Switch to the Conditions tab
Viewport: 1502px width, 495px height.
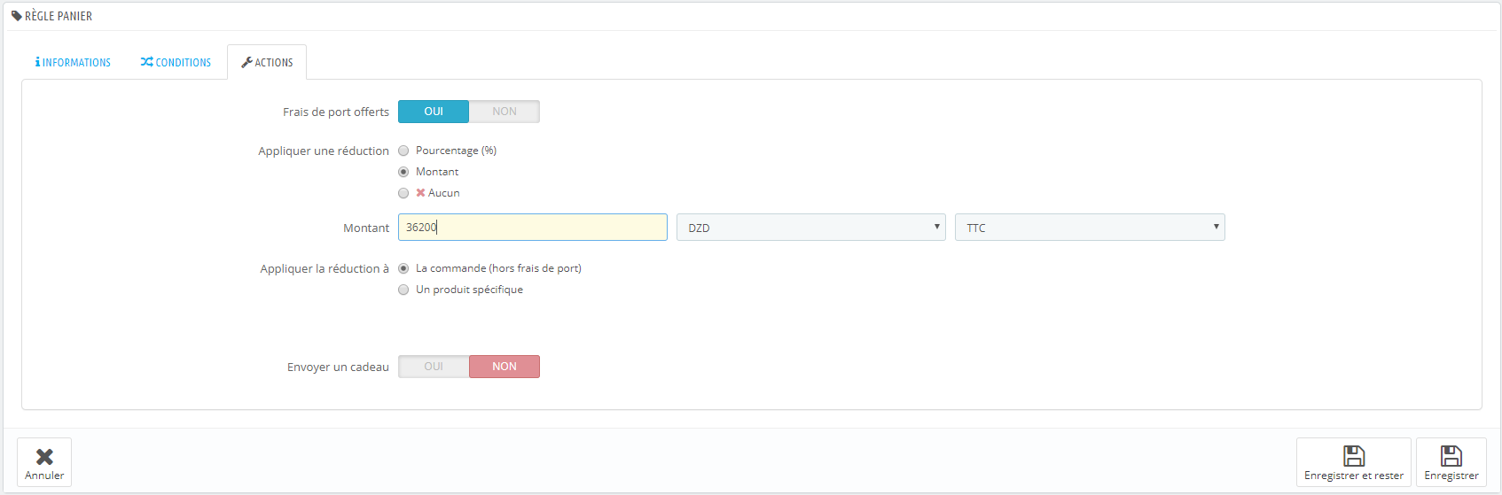pyautogui.click(x=176, y=62)
